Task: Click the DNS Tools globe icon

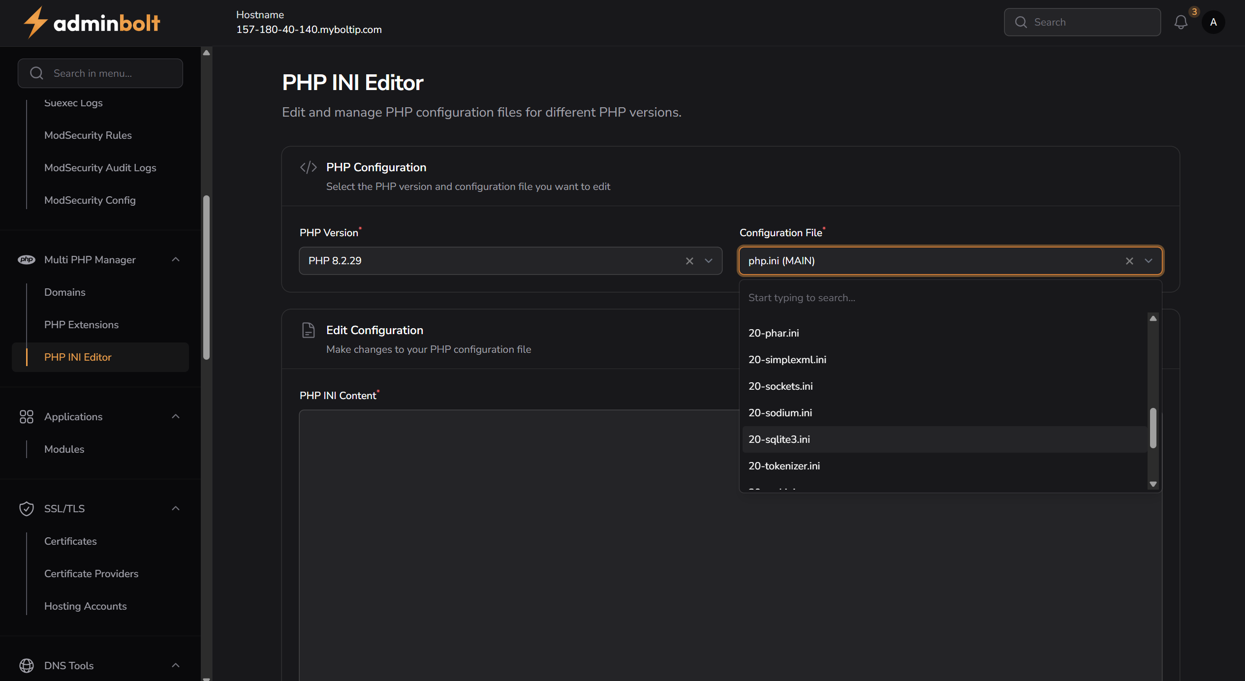Action: coord(26,665)
